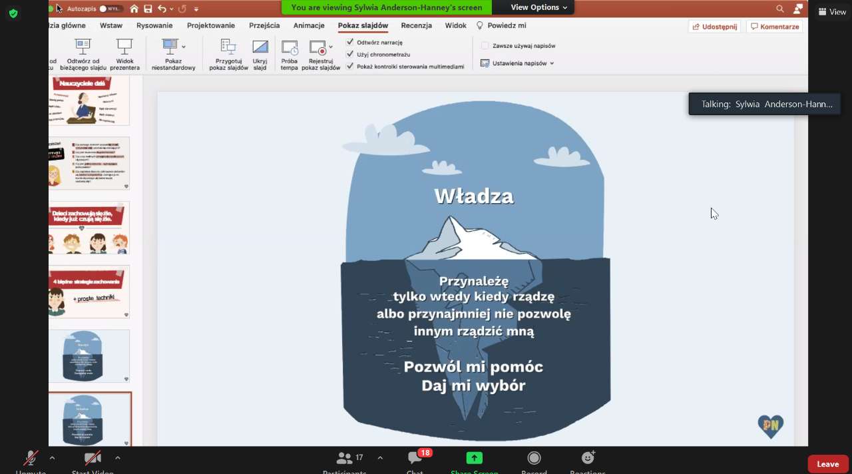Expand the View Options dropdown

pos(538,7)
